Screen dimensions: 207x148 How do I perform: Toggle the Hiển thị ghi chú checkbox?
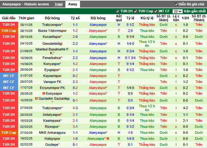(176, 4)
